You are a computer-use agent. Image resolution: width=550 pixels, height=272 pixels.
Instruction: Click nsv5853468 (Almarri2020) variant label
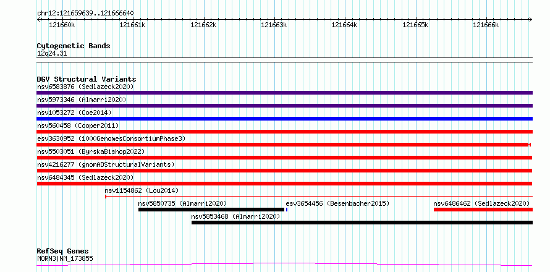[x=235, y=216]
